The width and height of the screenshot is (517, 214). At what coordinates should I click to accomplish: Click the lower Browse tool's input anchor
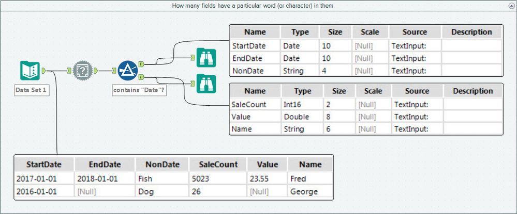point(193,84)
